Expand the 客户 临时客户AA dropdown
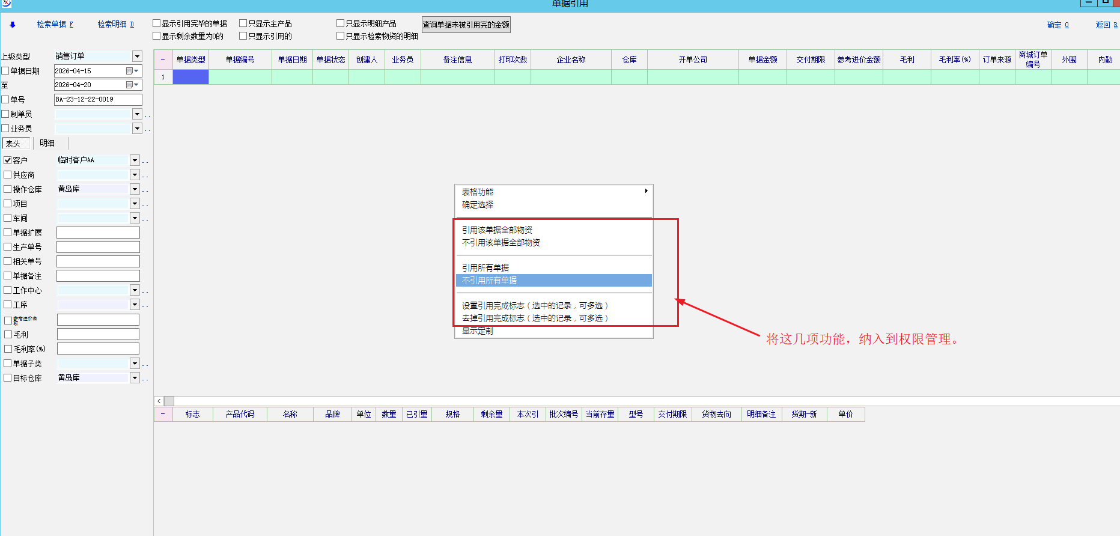The height and width of the screenshot is (536, 1120). (135, 160)
